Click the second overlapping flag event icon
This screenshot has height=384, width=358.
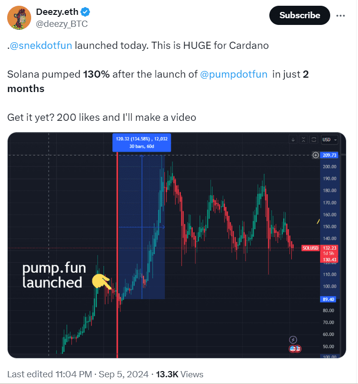[298, 349]
